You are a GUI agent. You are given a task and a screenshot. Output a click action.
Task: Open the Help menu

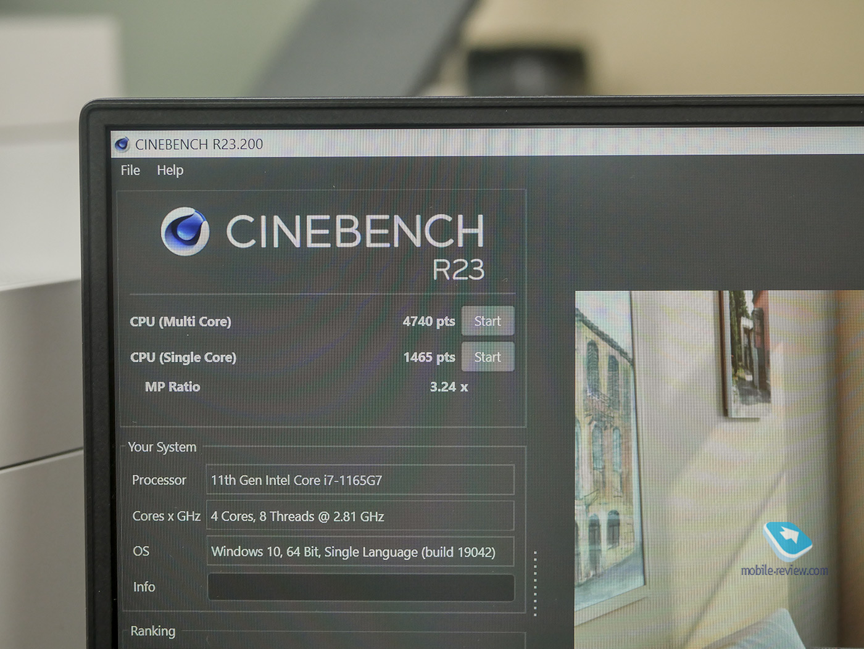click(170, 170)
